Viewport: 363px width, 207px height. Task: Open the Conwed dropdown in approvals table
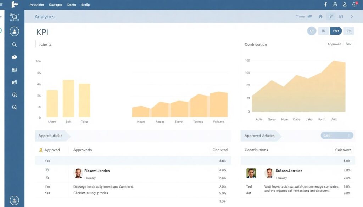(220, 150)
